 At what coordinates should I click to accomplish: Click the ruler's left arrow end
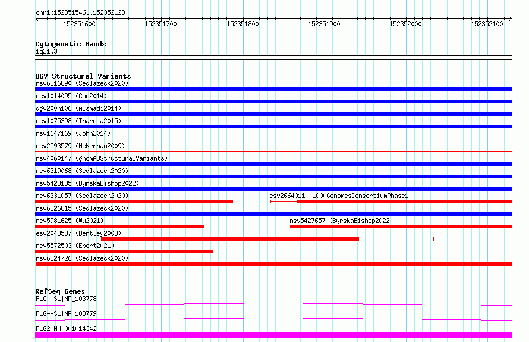coord(37,19)
